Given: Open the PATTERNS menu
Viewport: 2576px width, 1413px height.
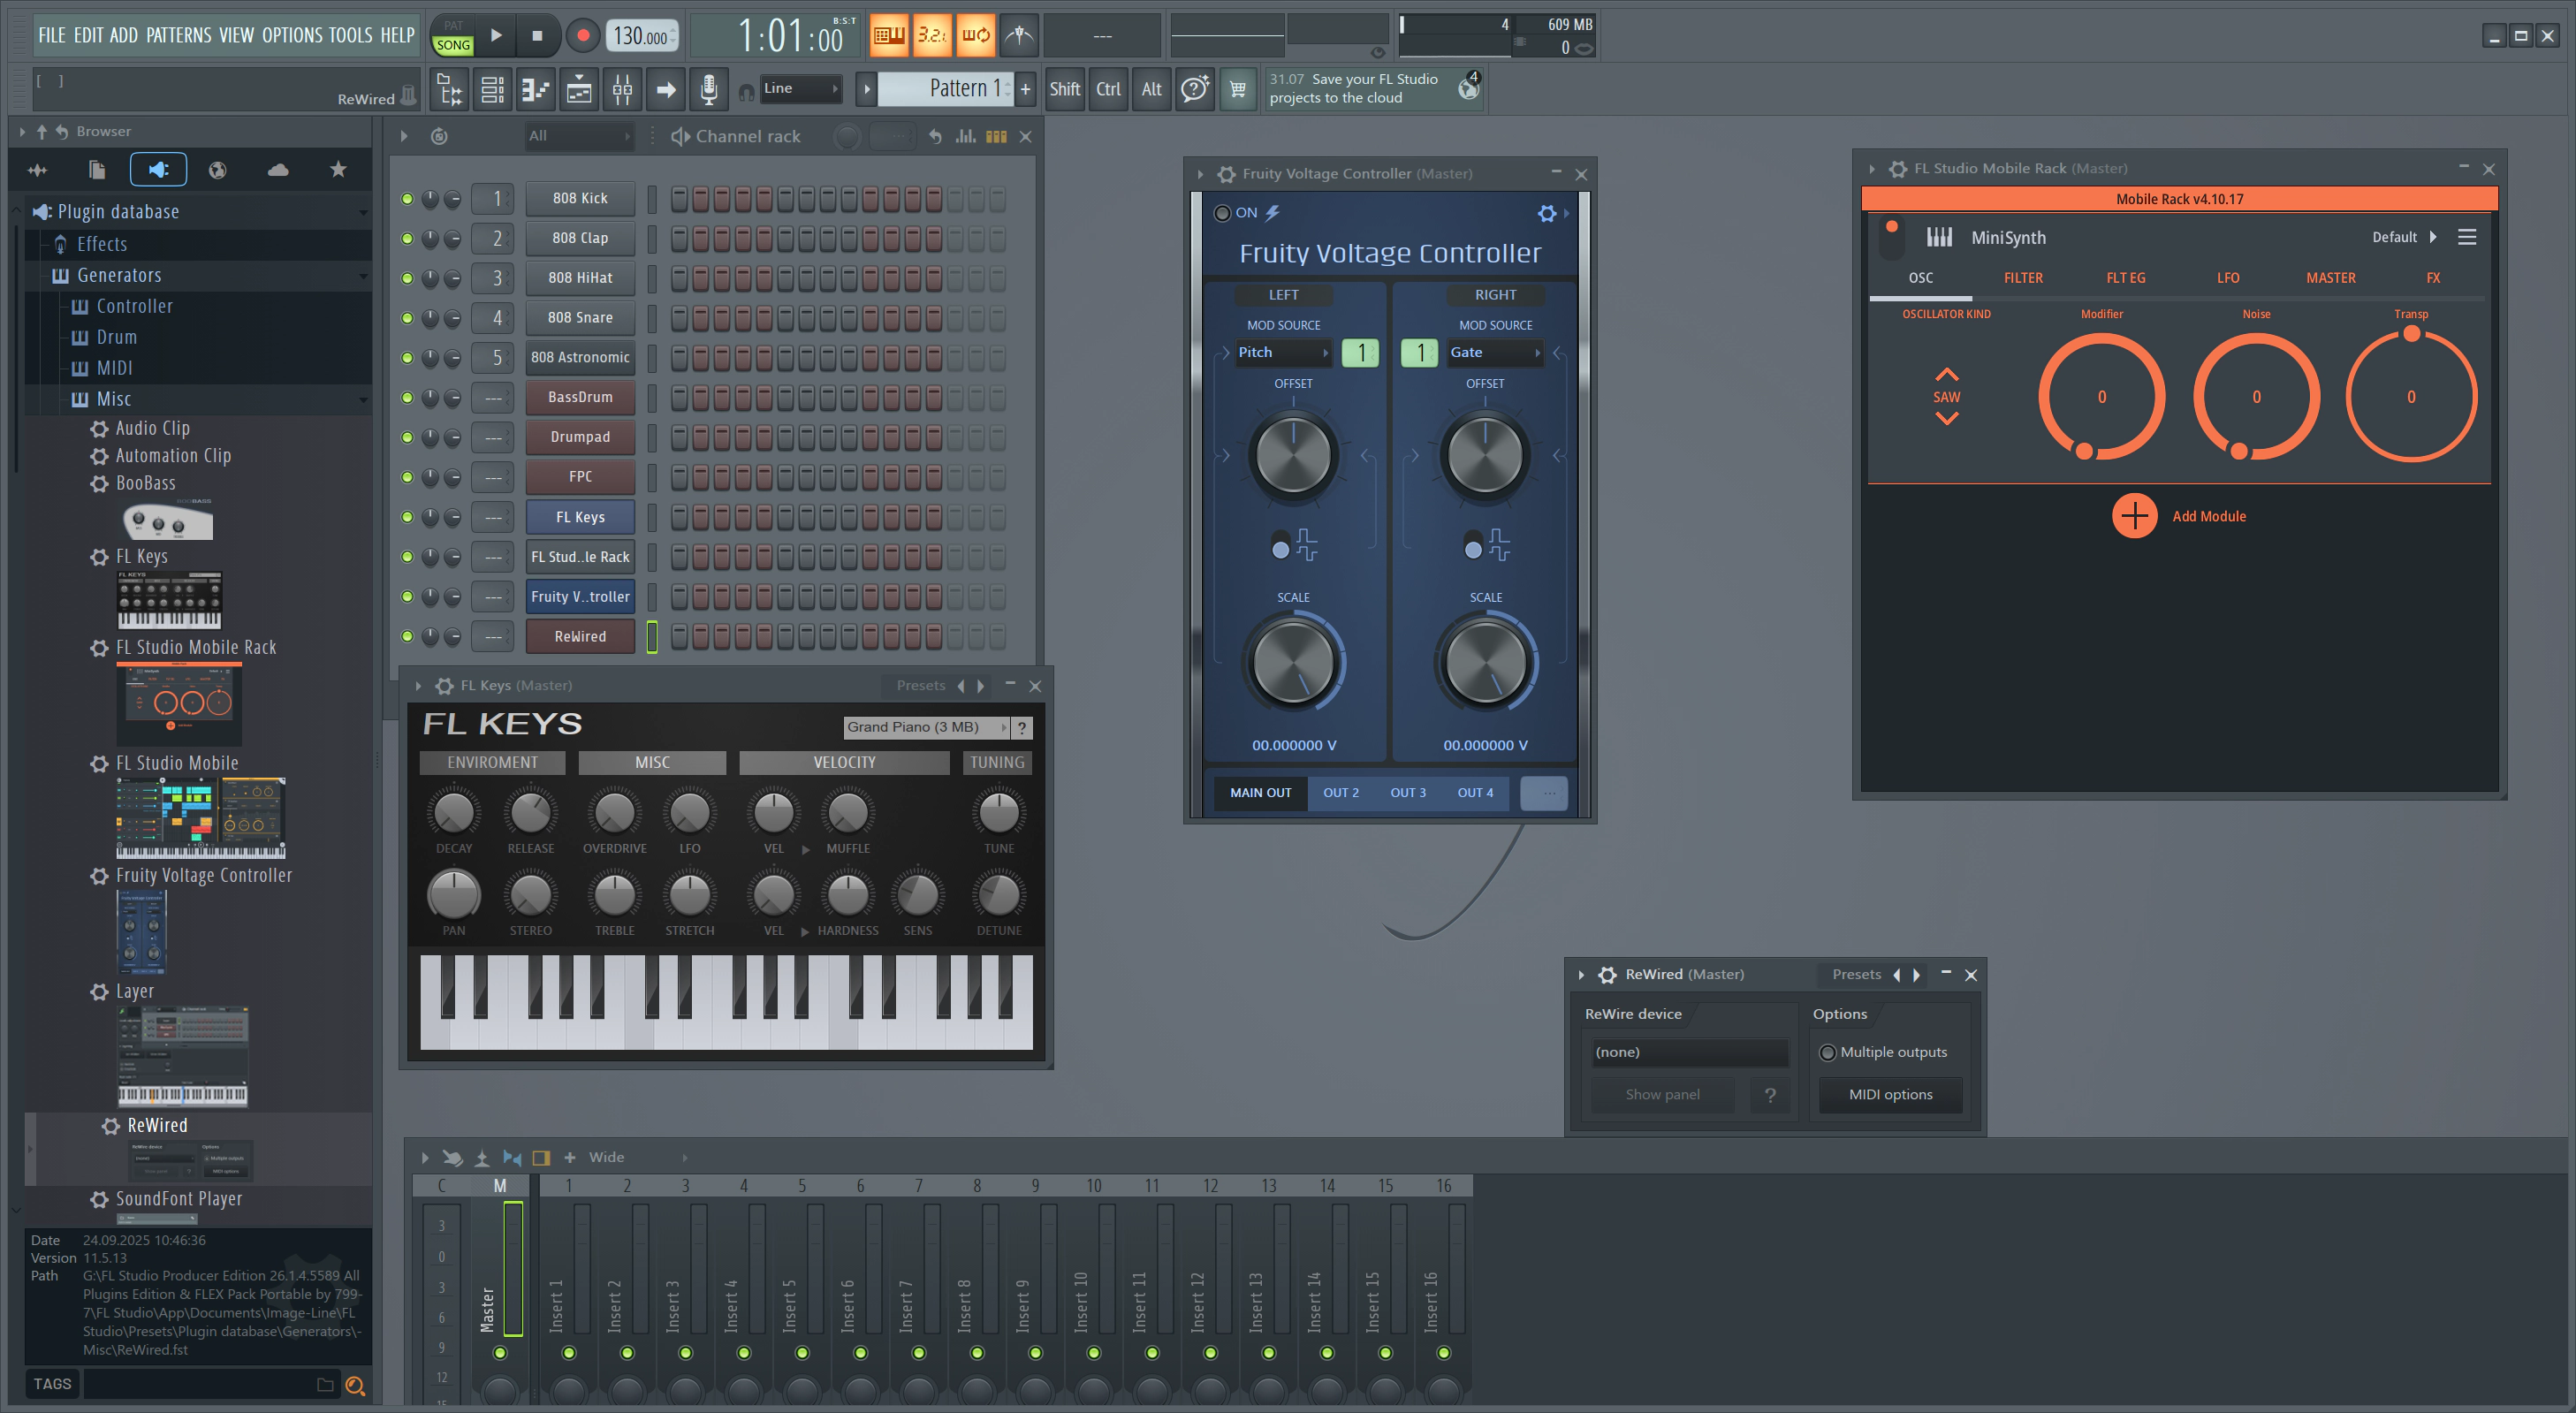Looking at the screenshot, I should [x=179, y=36].
